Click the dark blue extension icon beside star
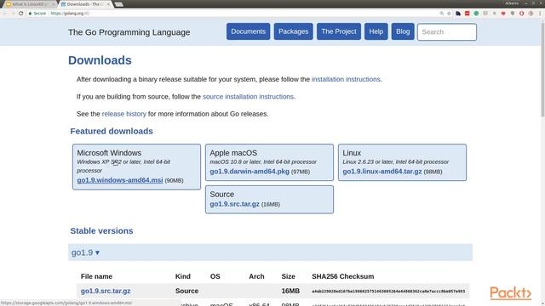Image resolution: width=545 pixels, height=306 pixels. [x=458, y=14]
